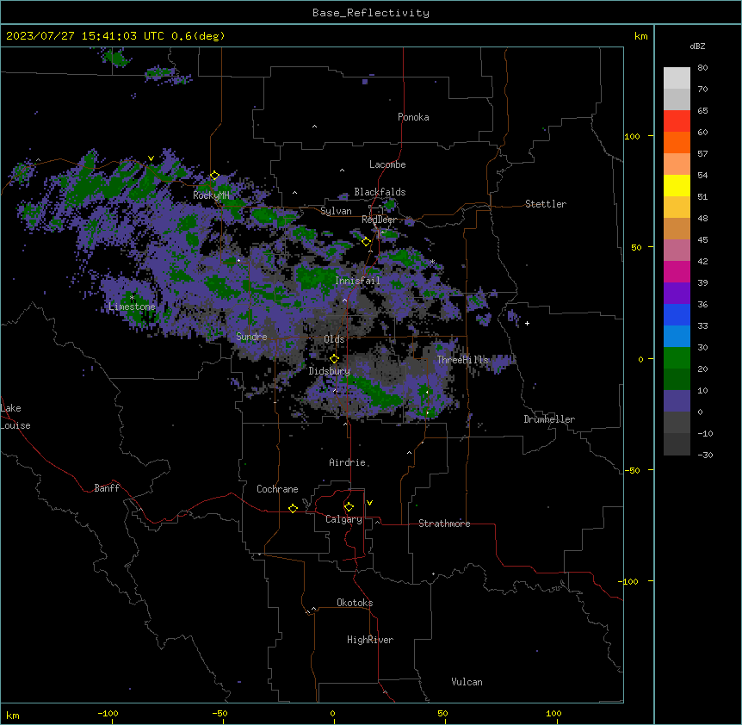Select the red 60–65 dBZ legend swatch
Screen dimensions: 742x725
point(677,121)
